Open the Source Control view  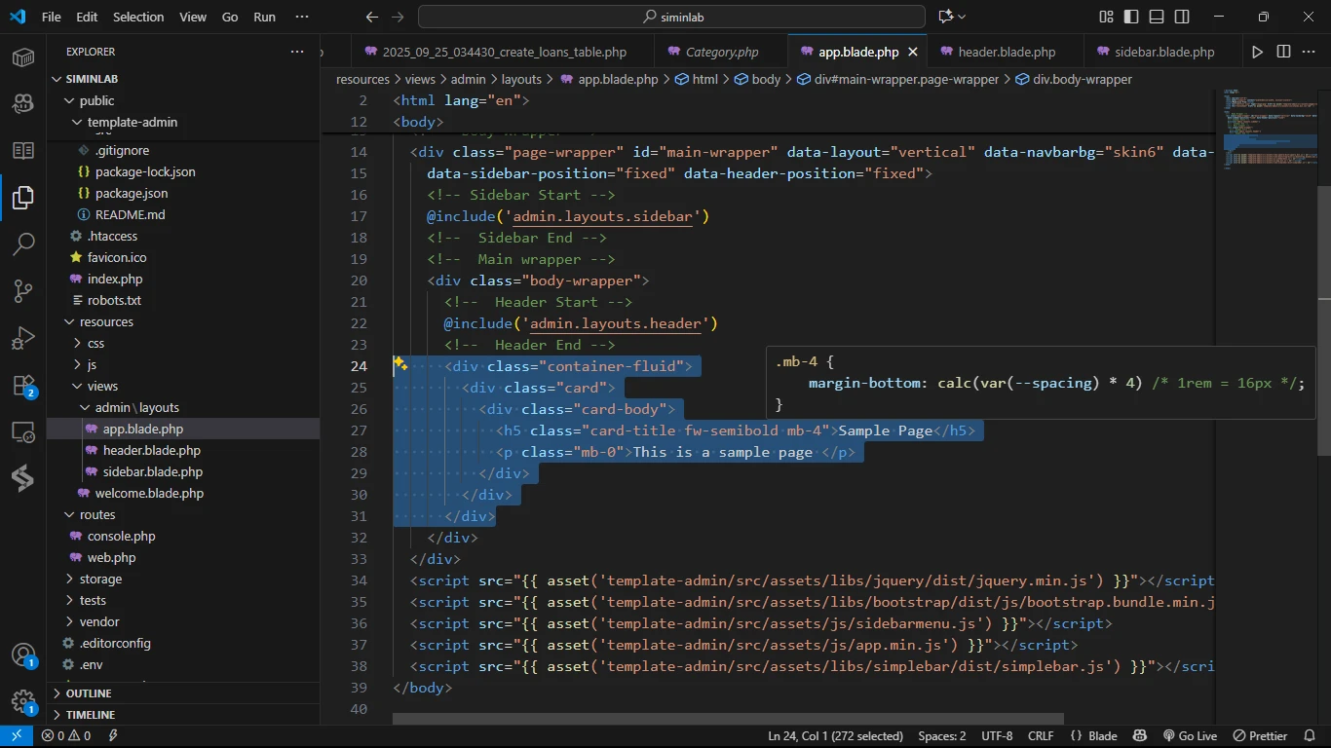click(23, 291)
